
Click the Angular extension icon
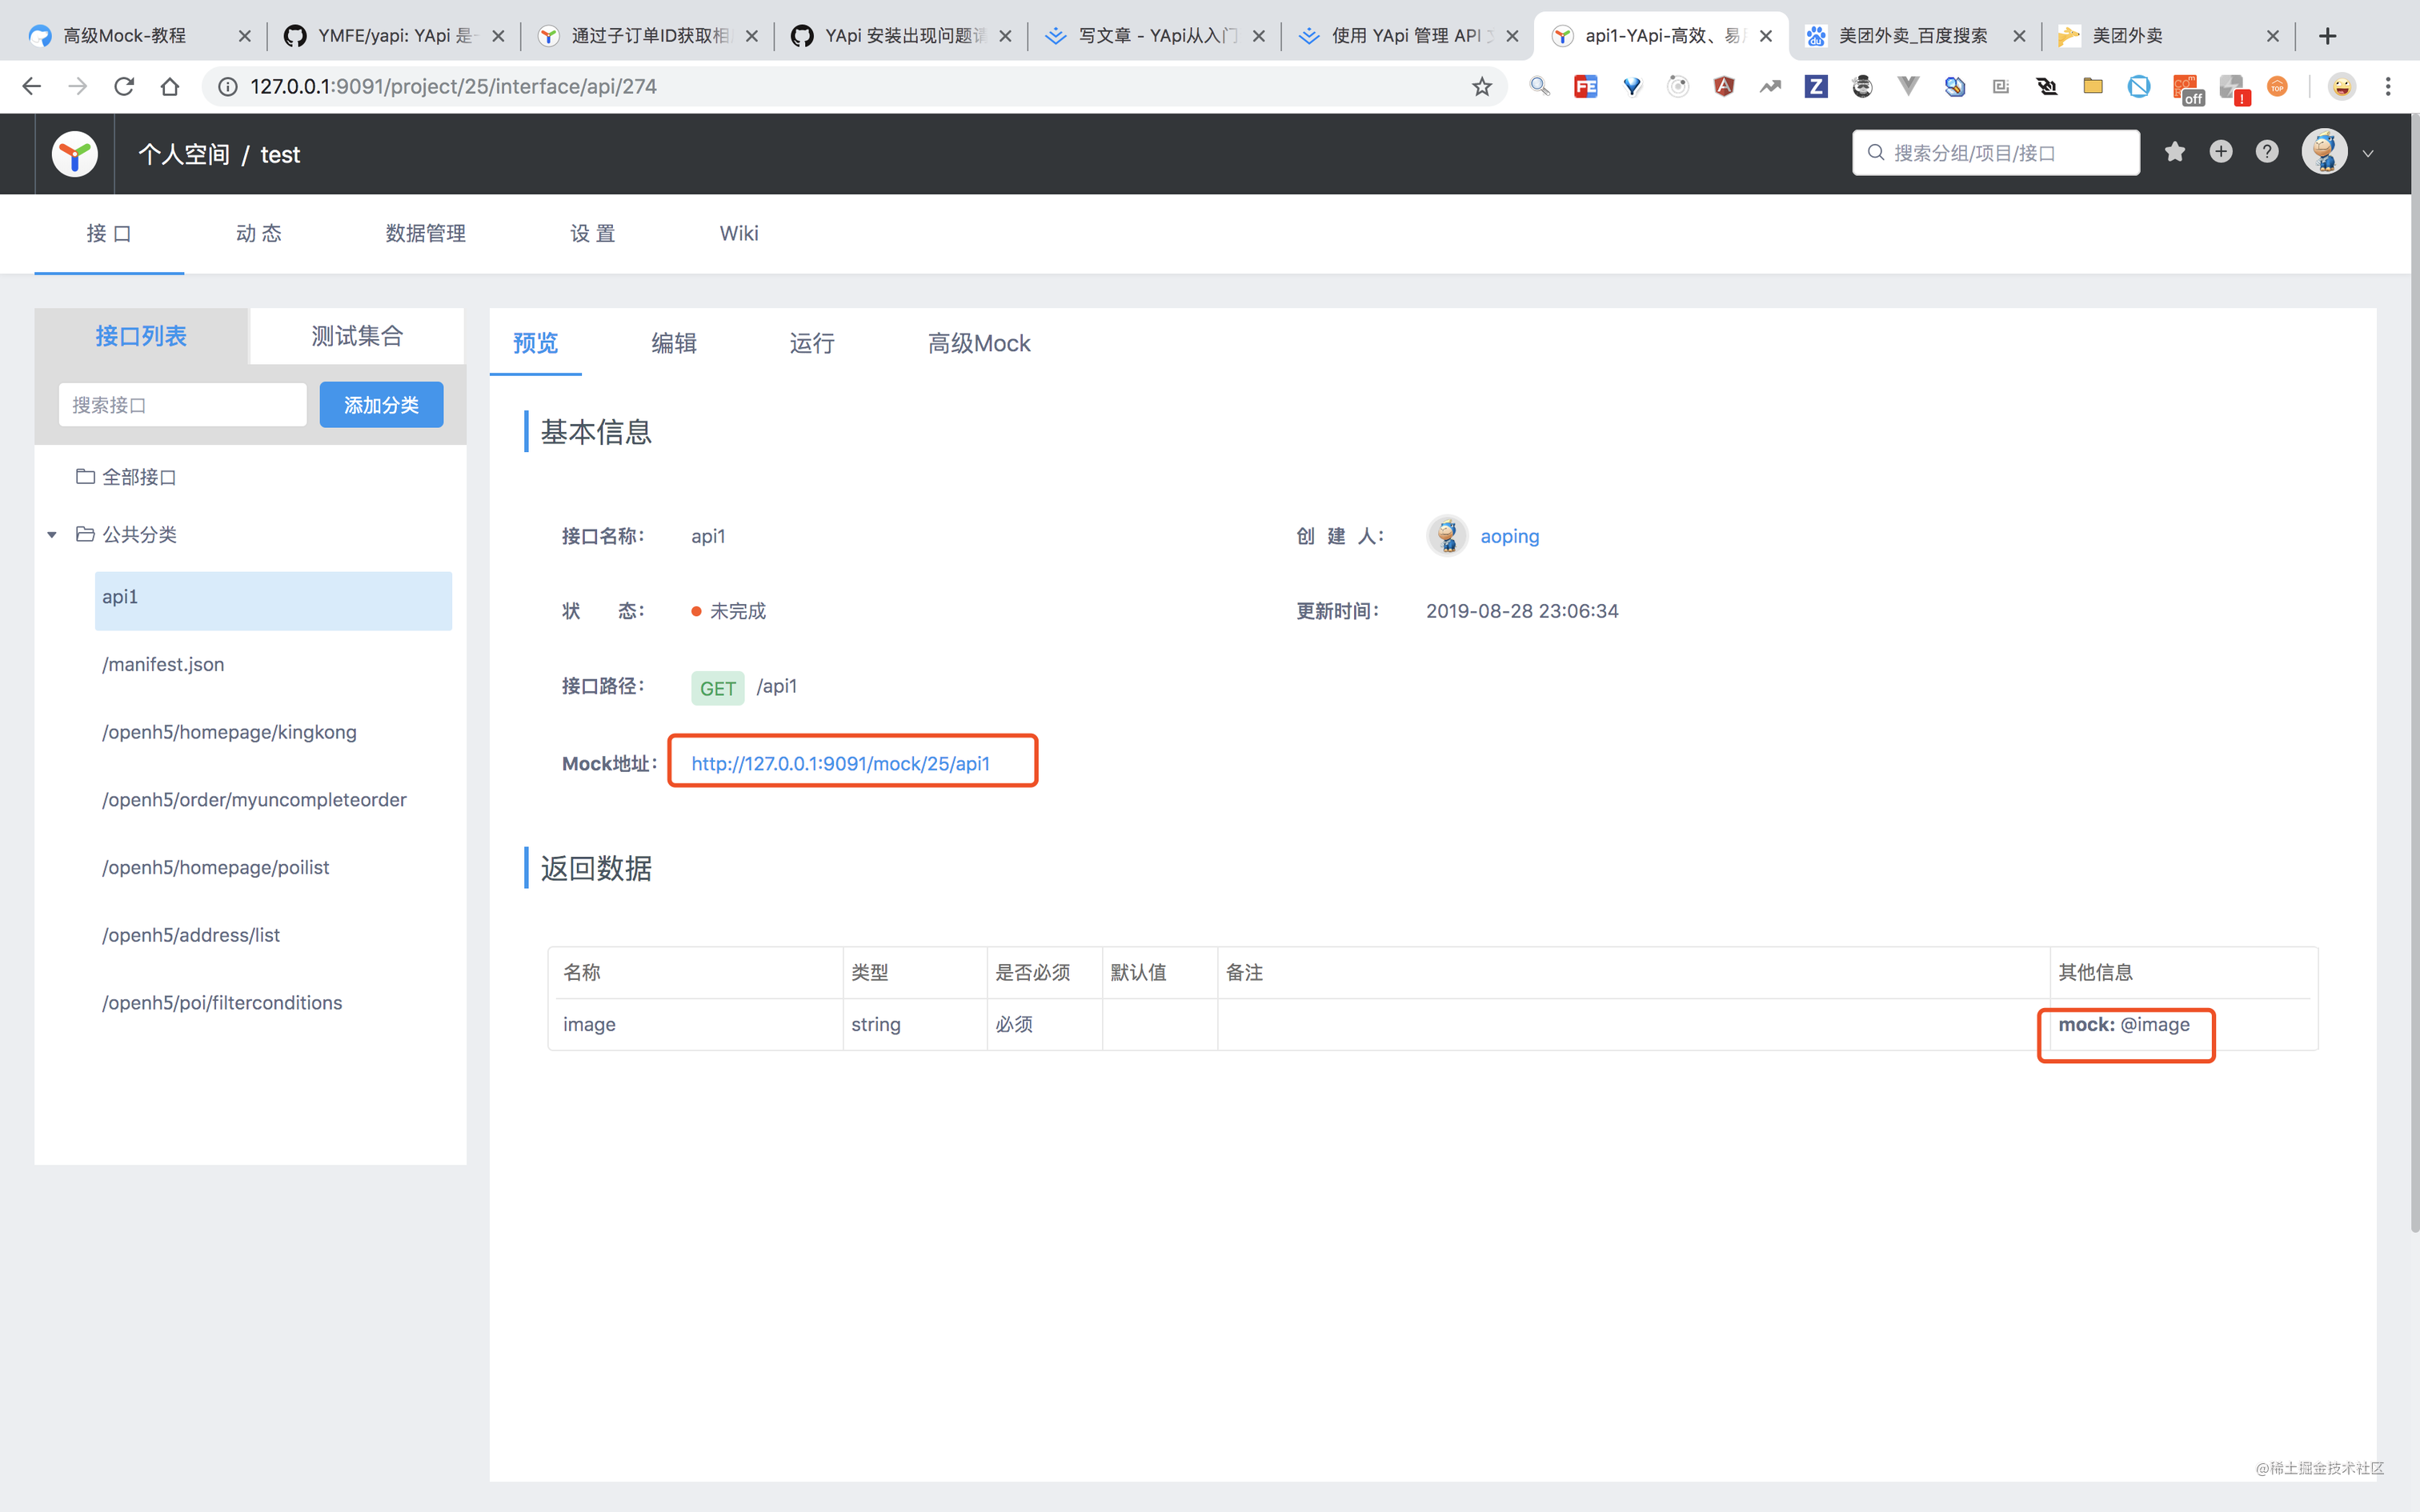click(1724, 87)
